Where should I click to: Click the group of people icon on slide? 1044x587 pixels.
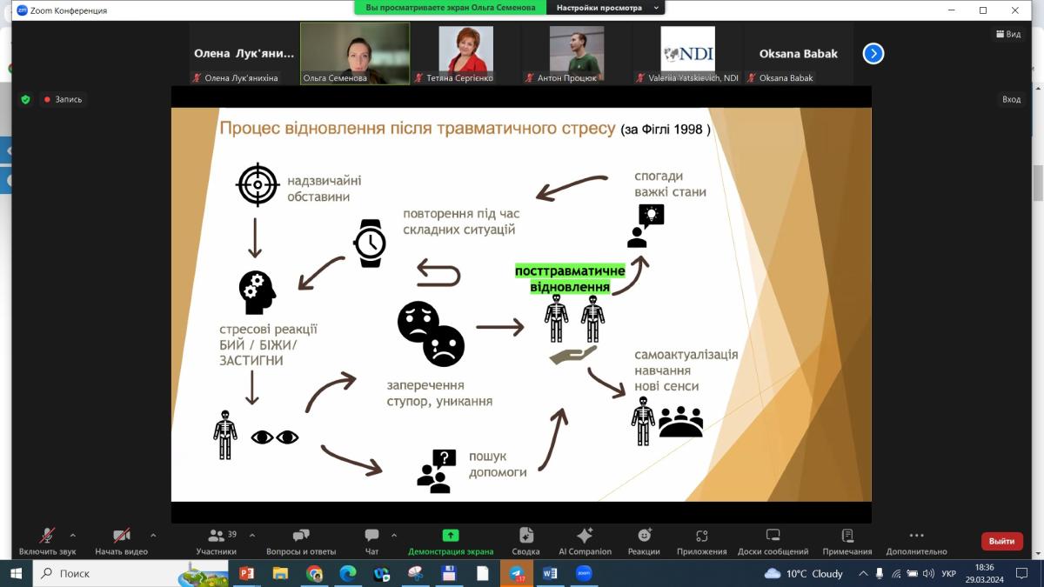coord(680,422)
